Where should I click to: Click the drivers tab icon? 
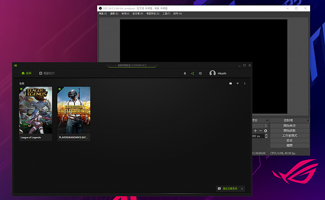[41, 73]
